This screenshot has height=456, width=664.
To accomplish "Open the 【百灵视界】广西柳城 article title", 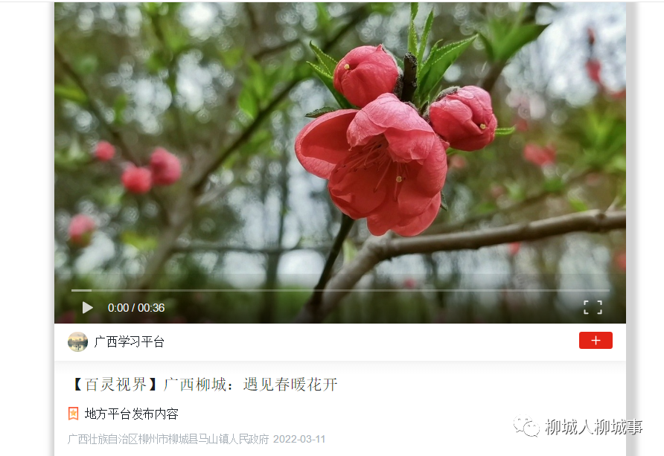I will (204, 385).
